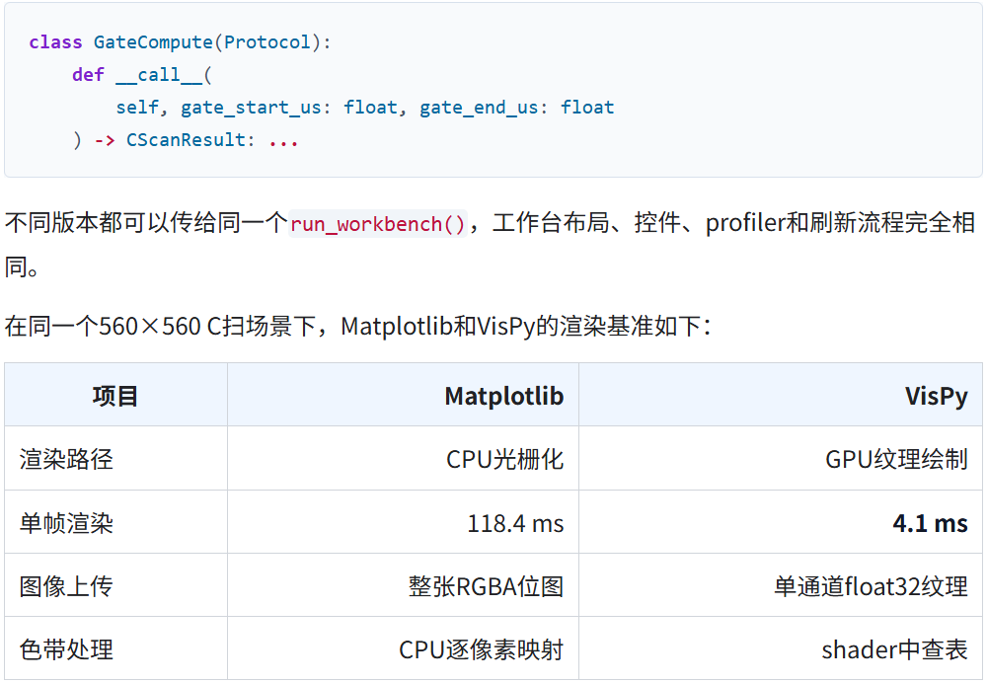Click the 色带处理 row label

click(x=66, y=649)
